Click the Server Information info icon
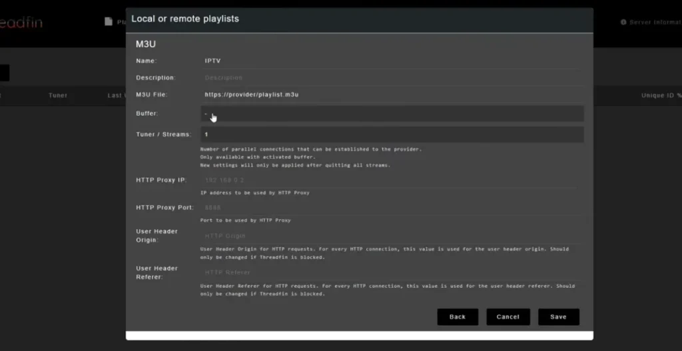Viewport: 682px width, 351px height. (x=623, y=22)
